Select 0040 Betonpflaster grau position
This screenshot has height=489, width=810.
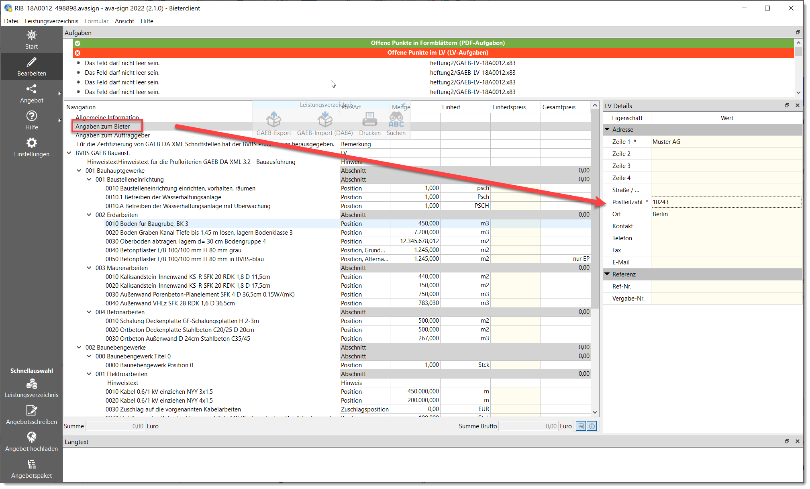[173, 250]
